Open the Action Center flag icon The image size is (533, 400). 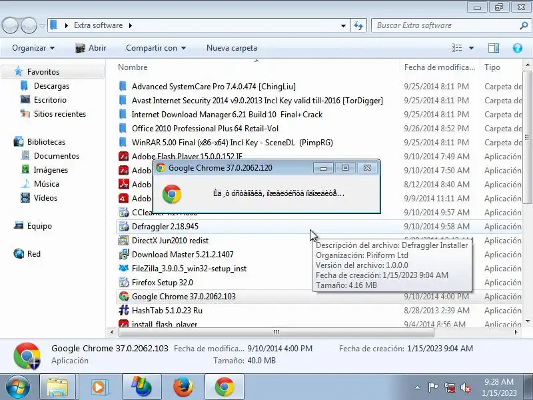pos(432,387)
